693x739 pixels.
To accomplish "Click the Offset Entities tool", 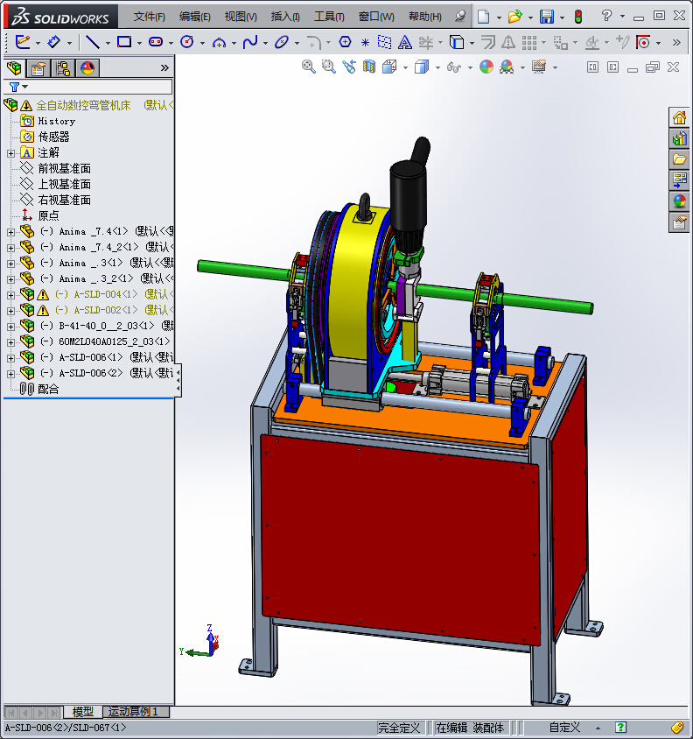I will pyautogui.click(x=488, y=42).
